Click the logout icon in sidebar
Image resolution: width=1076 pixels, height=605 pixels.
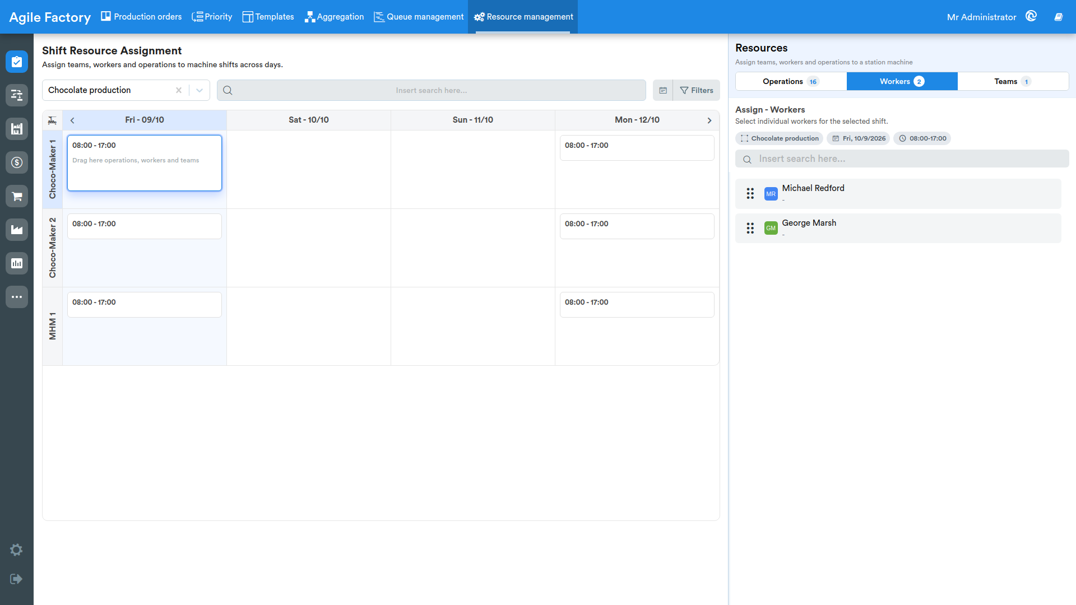(16, 579)
